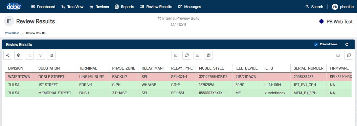Click the FIRMWARE column header
The height and width of the screenshot is (126, 357).
pyautogui.click(x=339, y=68)
